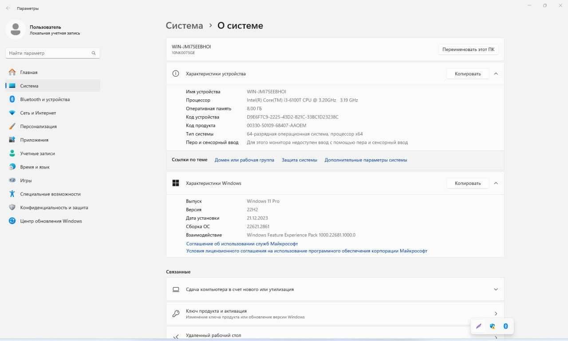Viewport: 568px width, 341px height.
Task: Collapse the Характеристики устройства section
Action: click(496, 74)
